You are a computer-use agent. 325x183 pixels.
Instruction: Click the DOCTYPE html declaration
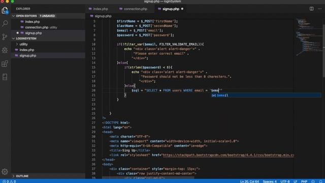pyautogui.click(x=116, y=123)
